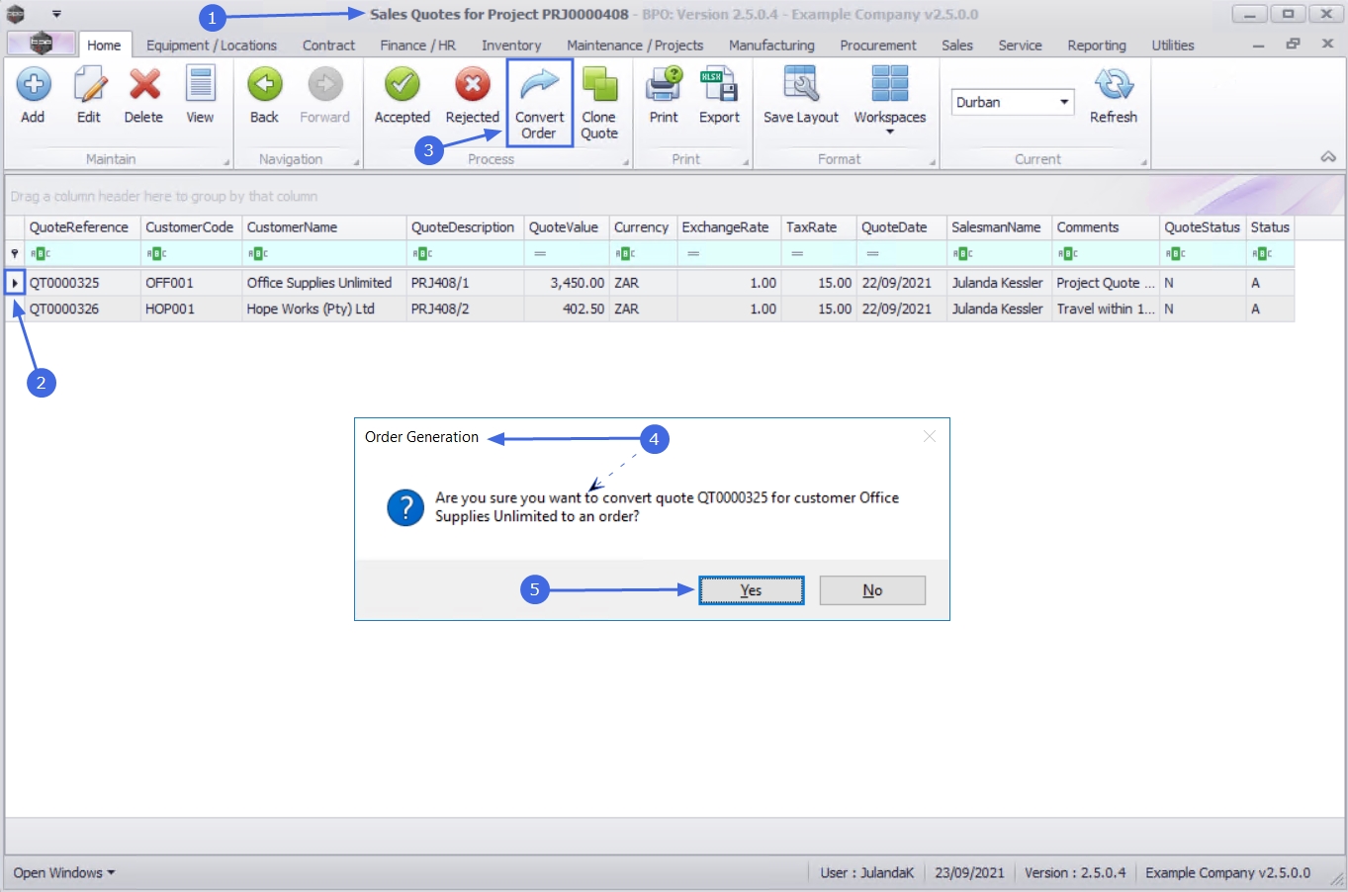The height and width of the screenshot is (892, 1348).
Task: Open the Contract tab
Action: point(328,45)
